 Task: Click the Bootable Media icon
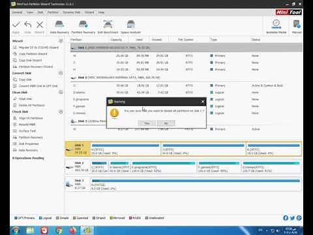click(x=276, y=27)
